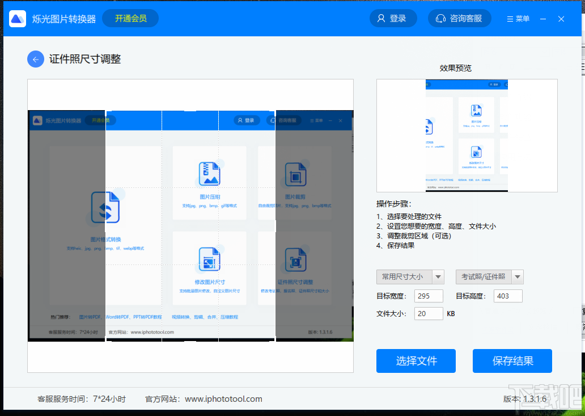Click the 开通会员 membership button
The width and height of the screenshot is (585, 416).
[130, 18]
